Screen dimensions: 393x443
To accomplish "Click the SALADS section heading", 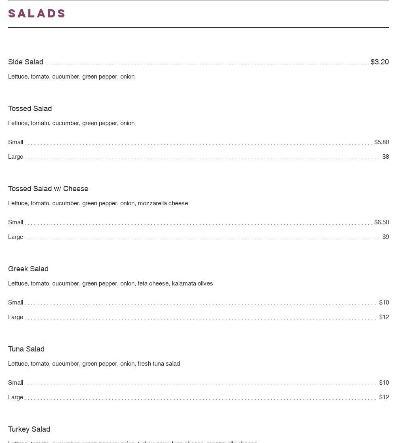I will [37, 14].
